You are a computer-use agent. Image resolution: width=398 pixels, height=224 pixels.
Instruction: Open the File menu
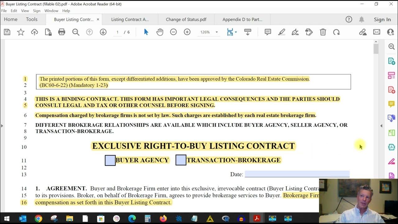(x=4, y=11)
